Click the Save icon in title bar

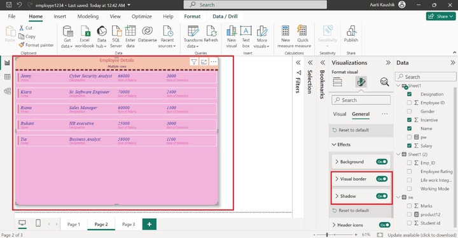[x=9, y=5]
